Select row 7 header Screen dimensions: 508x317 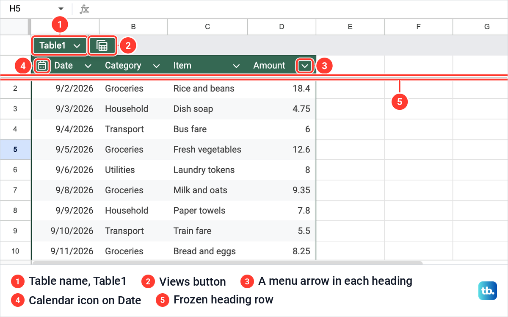15,190
